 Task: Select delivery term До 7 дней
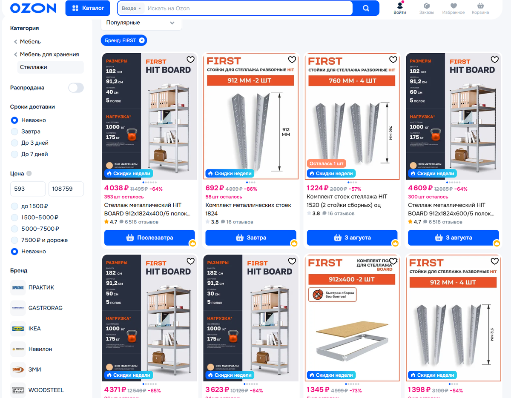(14, 154)
